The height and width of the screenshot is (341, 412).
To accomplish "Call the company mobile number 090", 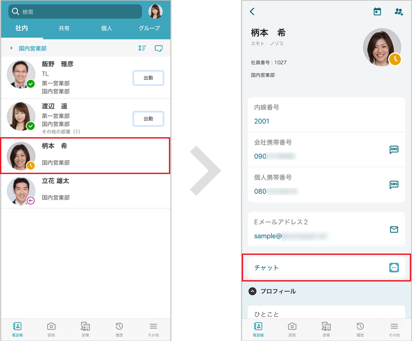I will pos(275,156).
